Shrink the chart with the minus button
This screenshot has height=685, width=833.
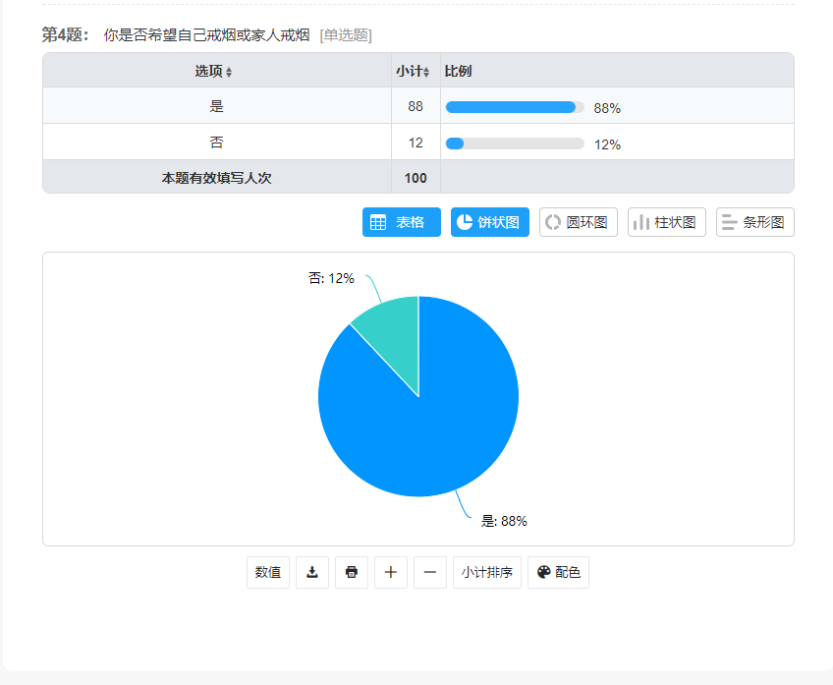click(x=430, y=572)
